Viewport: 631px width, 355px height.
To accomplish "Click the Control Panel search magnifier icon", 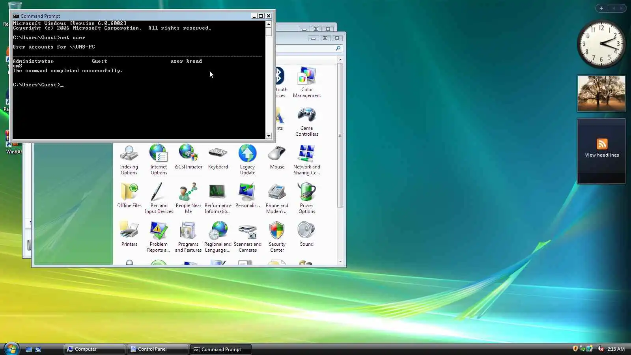I will click(338, 49).
